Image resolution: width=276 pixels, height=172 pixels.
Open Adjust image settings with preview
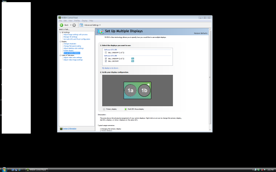click(75, 34)
